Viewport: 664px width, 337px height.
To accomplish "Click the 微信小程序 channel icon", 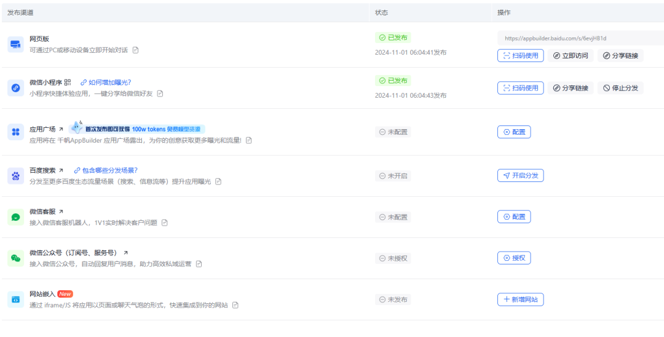I will (15, 88).
